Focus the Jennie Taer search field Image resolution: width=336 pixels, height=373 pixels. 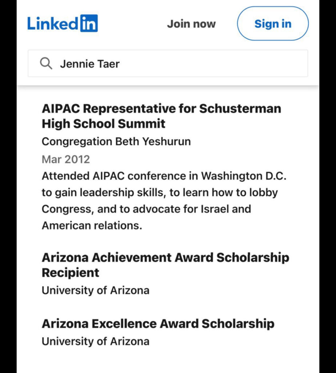[x=168, y=63]
